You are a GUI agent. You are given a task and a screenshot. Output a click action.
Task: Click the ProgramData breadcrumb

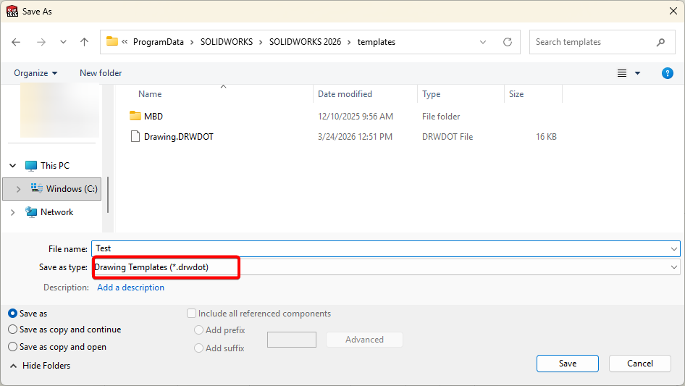158,42
